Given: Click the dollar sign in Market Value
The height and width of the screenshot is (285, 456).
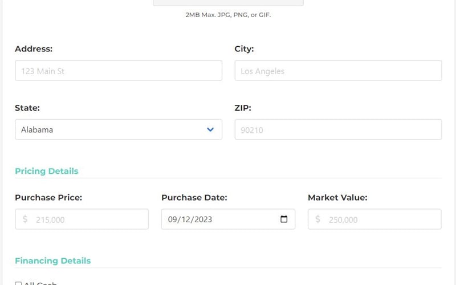Looking at the screenshot, I should coord(318,219).
